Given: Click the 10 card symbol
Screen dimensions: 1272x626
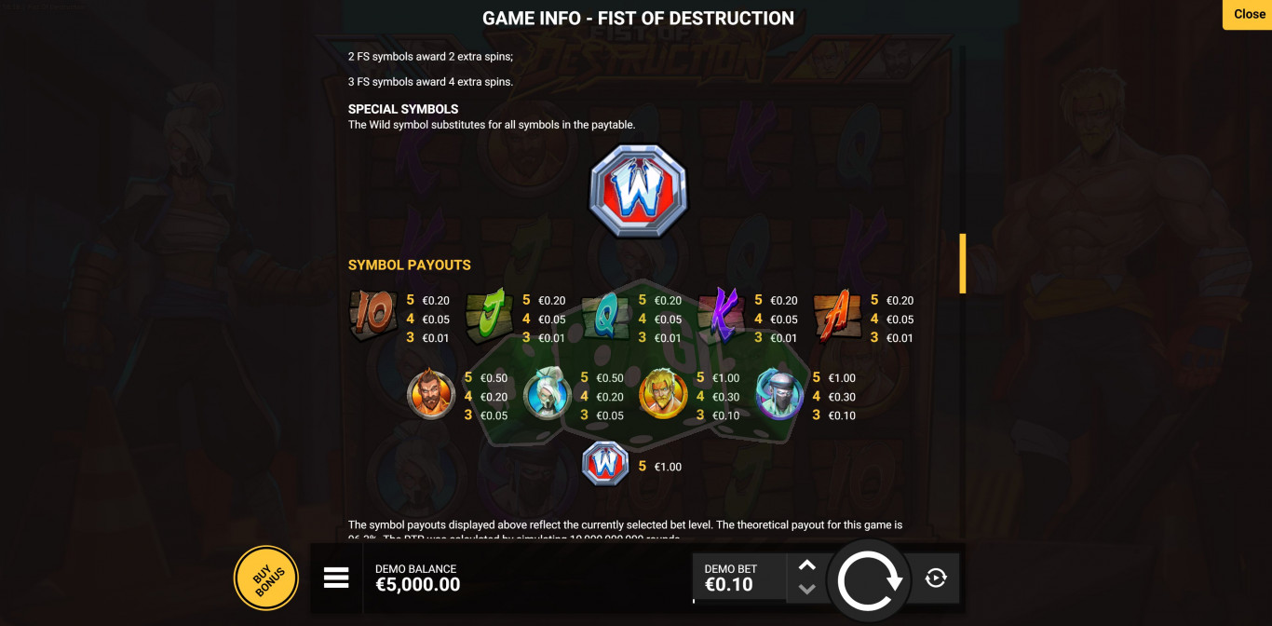Looking at the screenshot, I should coord(373,316).
